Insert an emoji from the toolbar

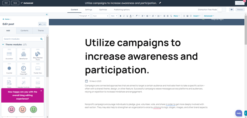pos(191,16)
